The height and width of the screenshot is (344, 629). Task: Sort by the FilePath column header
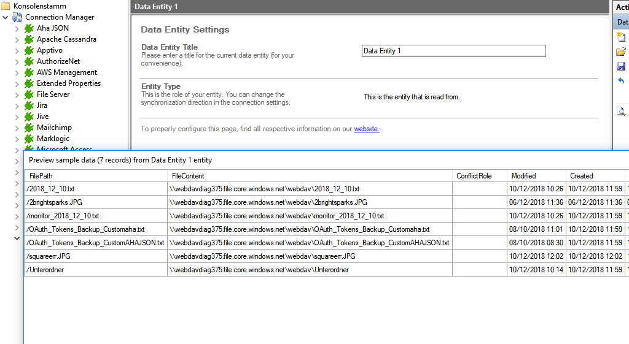[x=95, y=176]
